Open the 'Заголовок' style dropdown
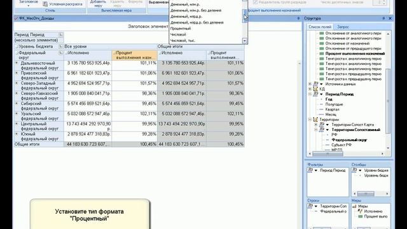This screenshot has height=229, width=407. click(x=28, y=3)
